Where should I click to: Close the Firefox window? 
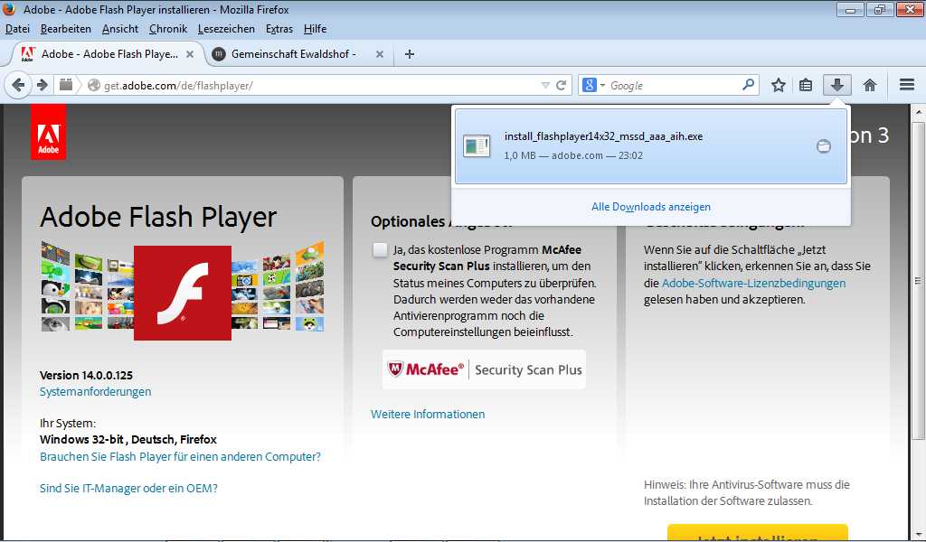pyautogui.click(x=910, y=9)
